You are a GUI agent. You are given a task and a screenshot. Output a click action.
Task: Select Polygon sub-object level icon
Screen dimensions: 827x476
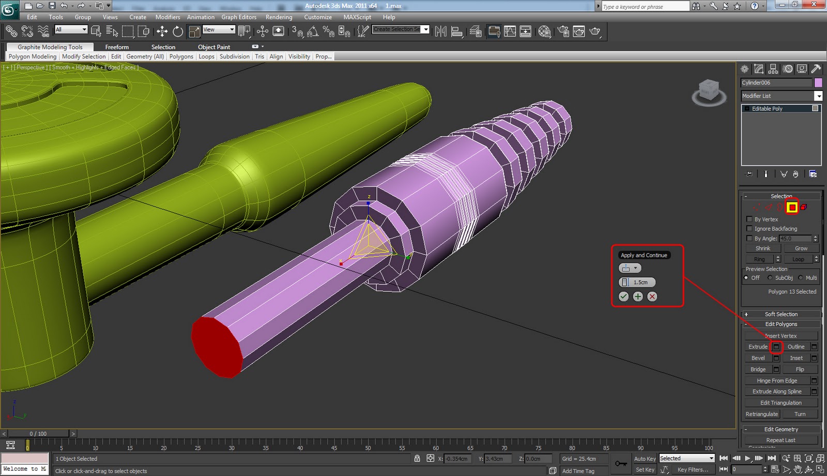[x=792, y=207]
